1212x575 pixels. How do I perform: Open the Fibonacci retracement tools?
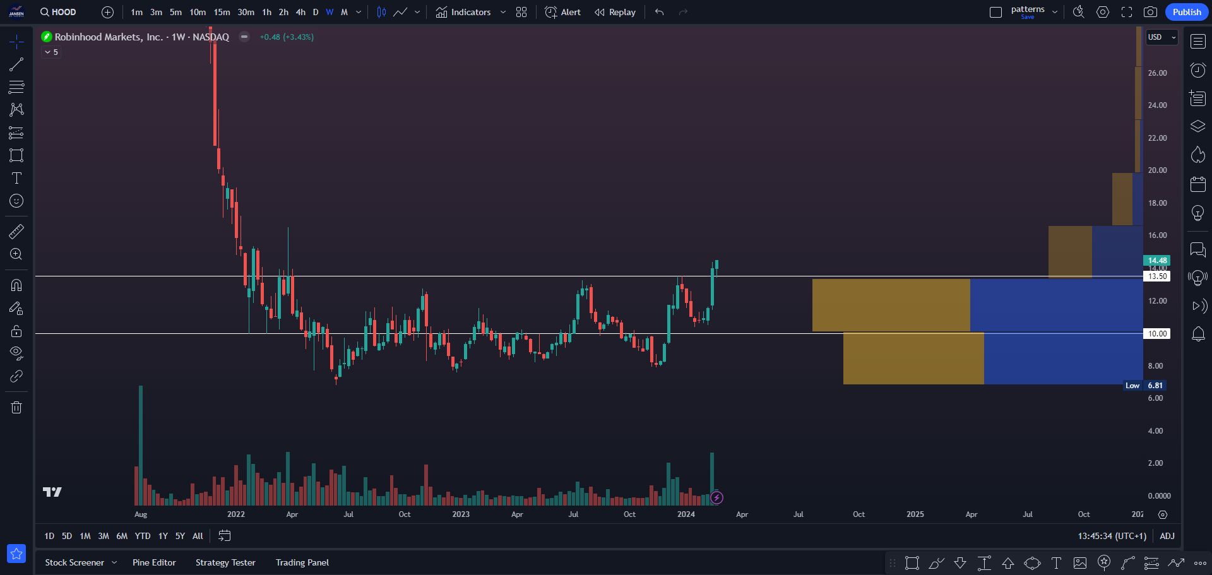[16, 87]
